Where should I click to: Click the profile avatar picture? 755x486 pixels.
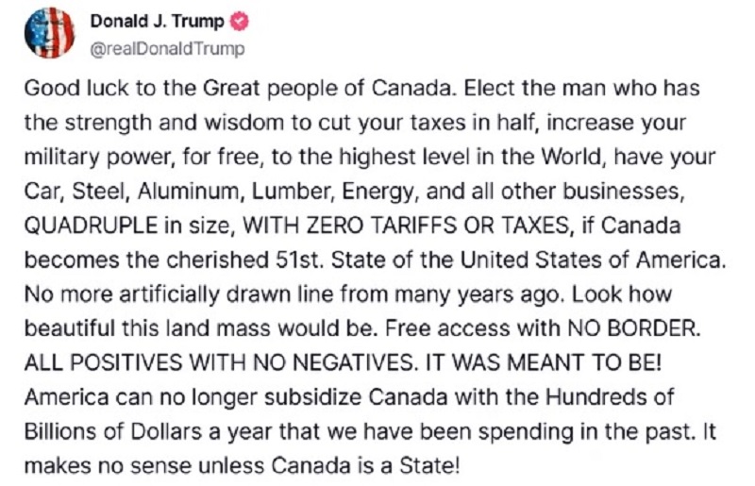click(47, 33)
